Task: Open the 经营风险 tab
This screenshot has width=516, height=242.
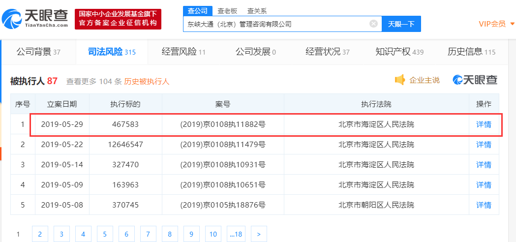Action: point(183,52)
